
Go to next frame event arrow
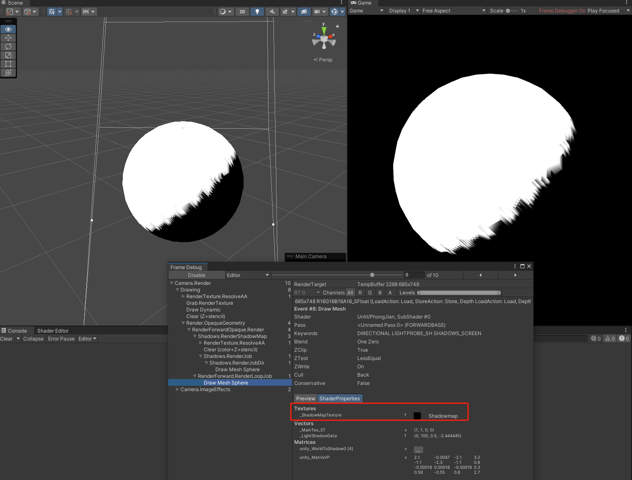pos(515,275)
